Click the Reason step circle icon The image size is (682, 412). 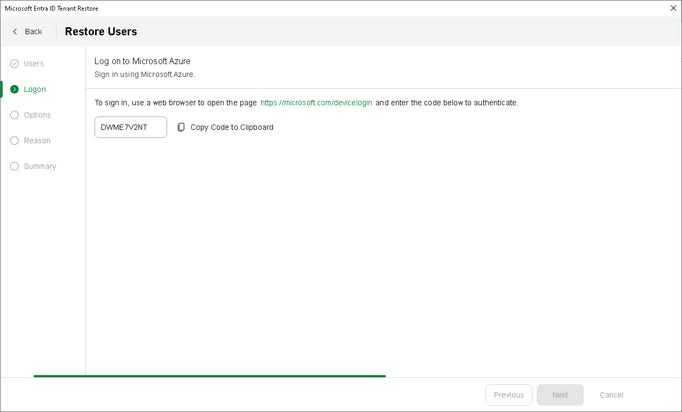pos(14,141)
